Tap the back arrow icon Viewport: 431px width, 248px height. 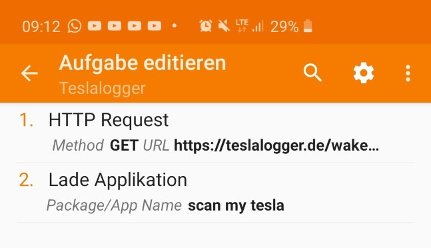point(29,73)
